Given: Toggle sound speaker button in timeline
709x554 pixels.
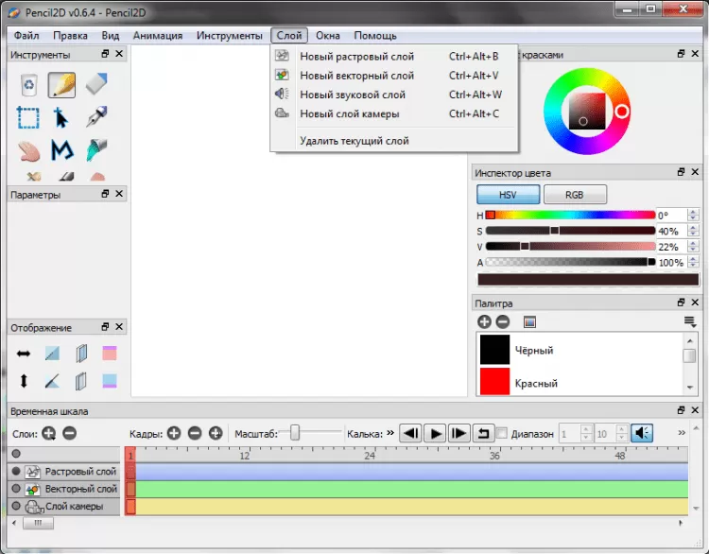Looking at the screenshot, I should pos(642,433).
